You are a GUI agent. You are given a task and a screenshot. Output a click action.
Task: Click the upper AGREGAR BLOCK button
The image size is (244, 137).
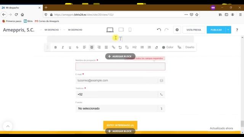tap(120, 56)
